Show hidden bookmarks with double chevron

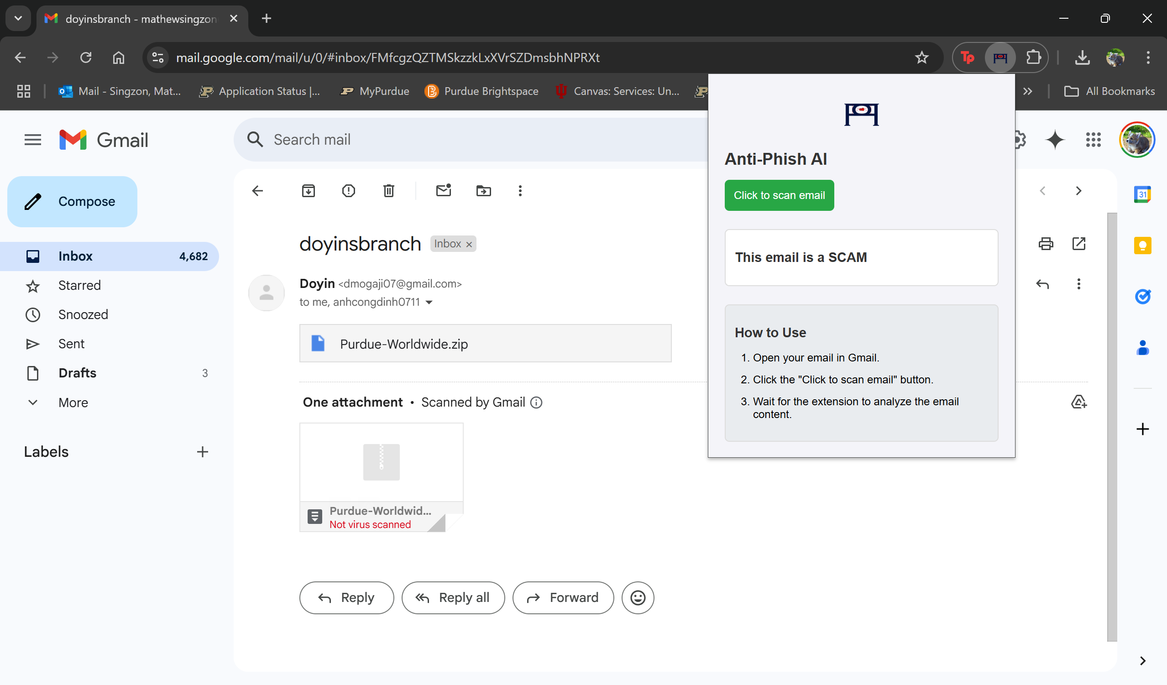coord(1028,91)
